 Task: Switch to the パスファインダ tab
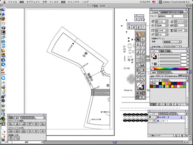click(28, 118)
